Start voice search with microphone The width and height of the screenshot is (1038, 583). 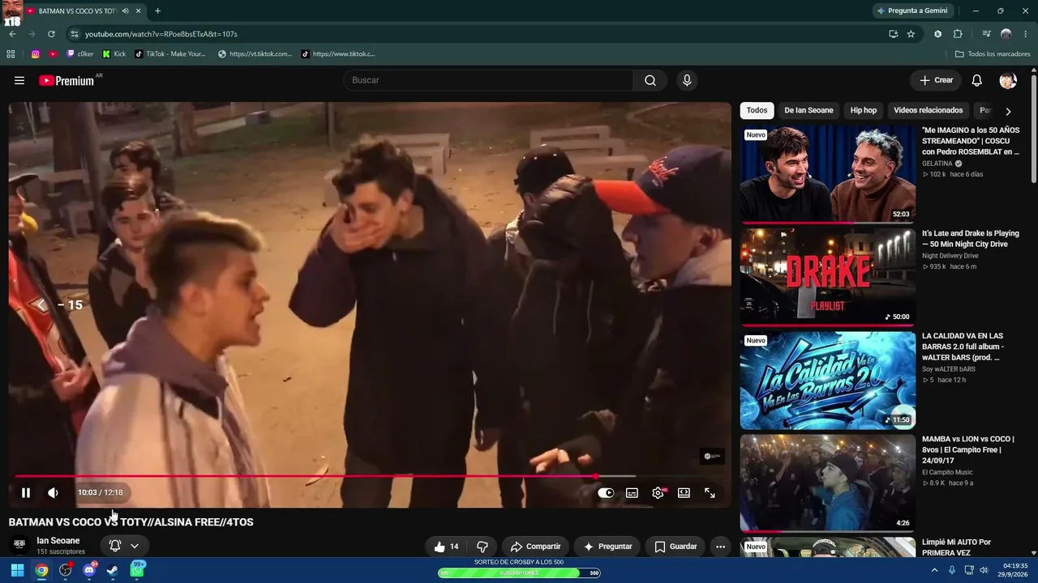coord(687,80)
